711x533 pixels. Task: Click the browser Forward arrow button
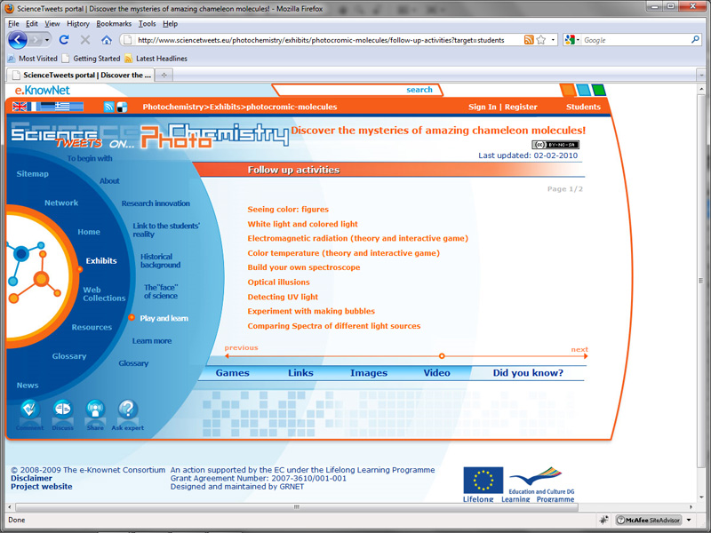click(x=36, y=40)
